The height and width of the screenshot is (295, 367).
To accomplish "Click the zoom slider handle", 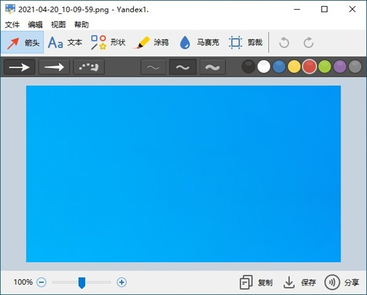I will coord(82,283).
